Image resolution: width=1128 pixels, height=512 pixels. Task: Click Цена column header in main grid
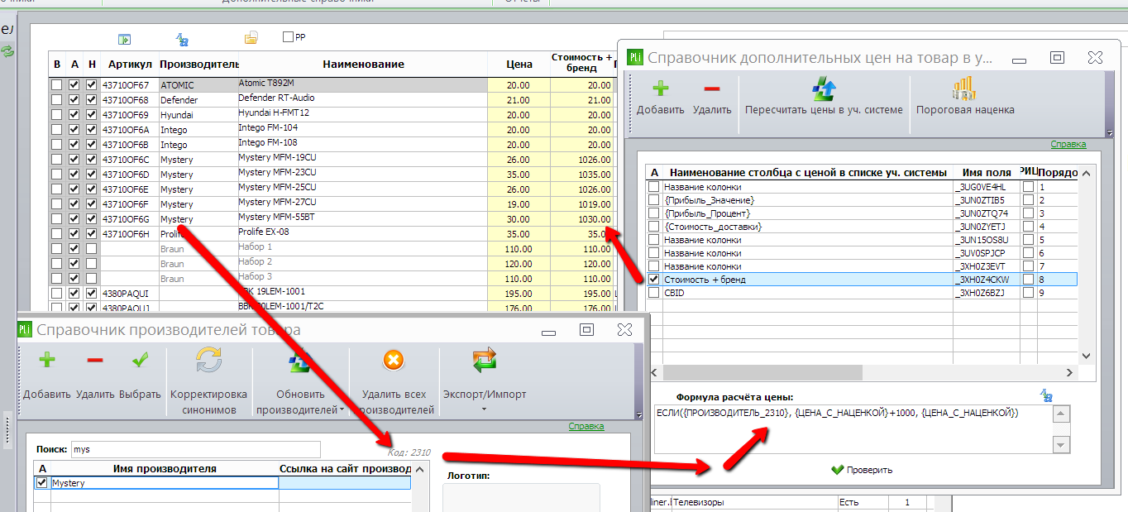click(x=519, y=64)
